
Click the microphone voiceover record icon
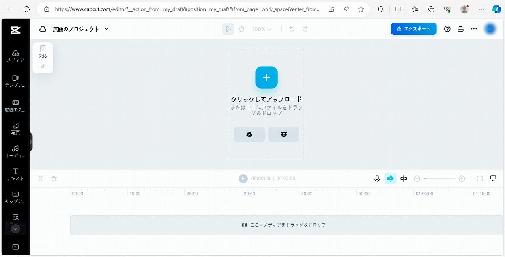377,179
